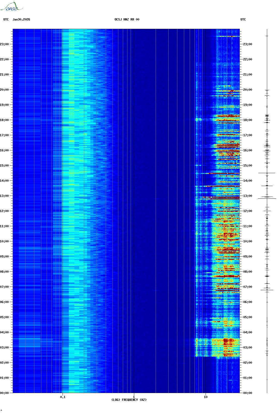This screenshot has height=413, width=278.
Task: Click the largest seismogram spike near 13:00
Action: 267,198
